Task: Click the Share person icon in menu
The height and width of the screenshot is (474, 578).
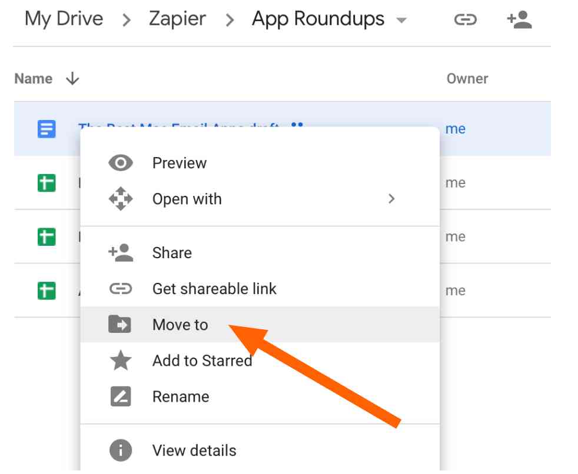Action: click(121, 253)
